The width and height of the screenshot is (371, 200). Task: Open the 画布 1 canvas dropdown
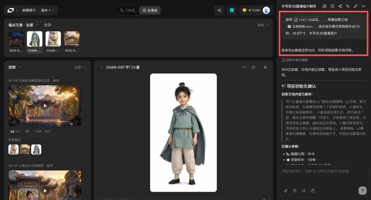(x=47, y=10)
